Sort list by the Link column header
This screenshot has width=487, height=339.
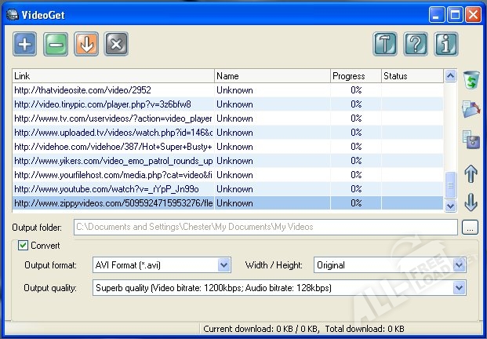pyautogui.click(x=113, y=76)
